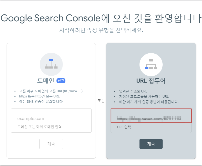Click text '모든 하위 도메인의 모든 URL(m., www. ...)'

(51, 91)
